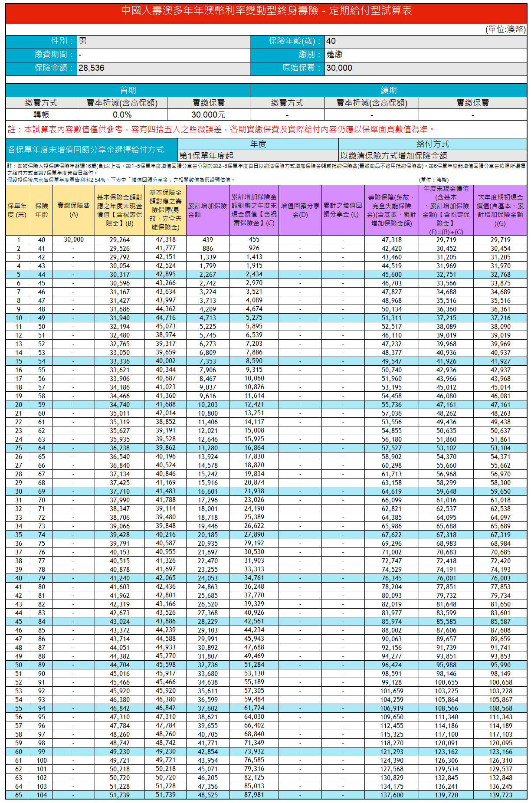Select the '10,203' cell in year 20

tap(208, 405)
